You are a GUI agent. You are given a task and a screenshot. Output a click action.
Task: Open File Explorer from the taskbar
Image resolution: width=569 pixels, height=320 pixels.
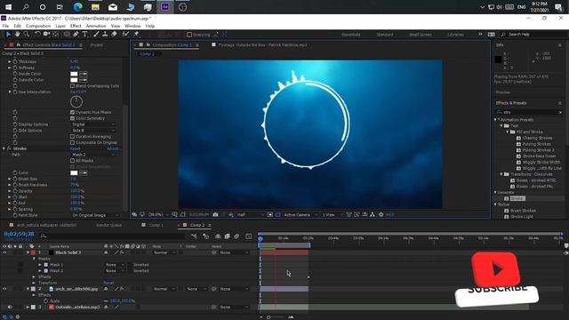[x=95, y=7]
